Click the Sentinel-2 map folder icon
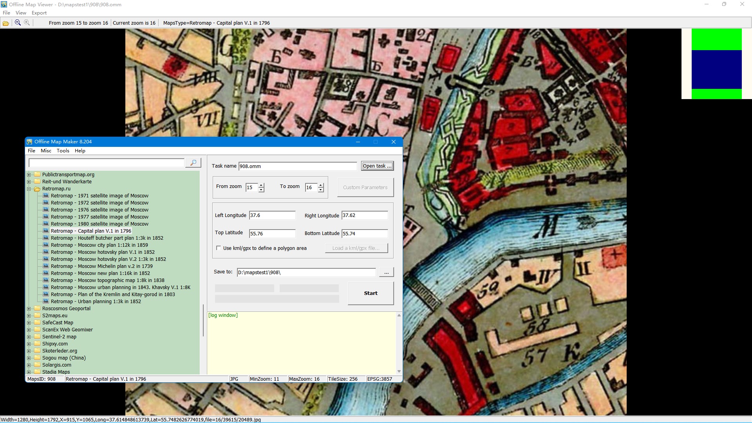 click(37, 336)
